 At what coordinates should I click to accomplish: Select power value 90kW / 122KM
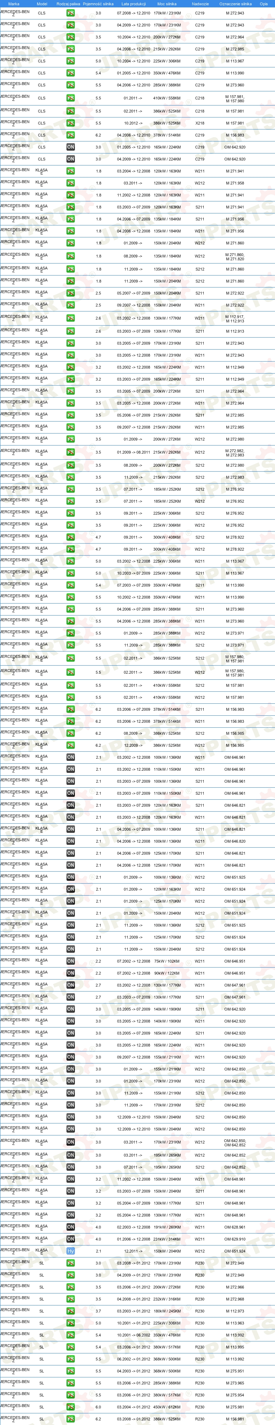167,973
